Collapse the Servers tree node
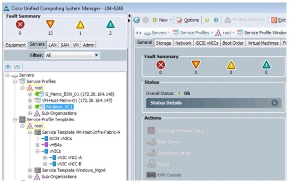The width and height of the screenshot is (296, 182). coord(7,75)
